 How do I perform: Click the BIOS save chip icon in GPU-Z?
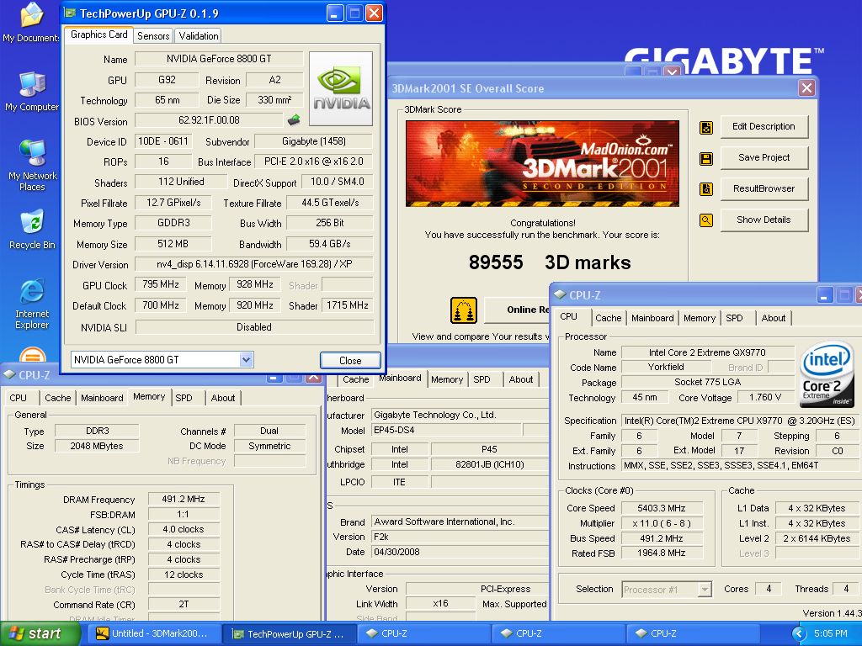pyautogui.click(x=294, y=119)
